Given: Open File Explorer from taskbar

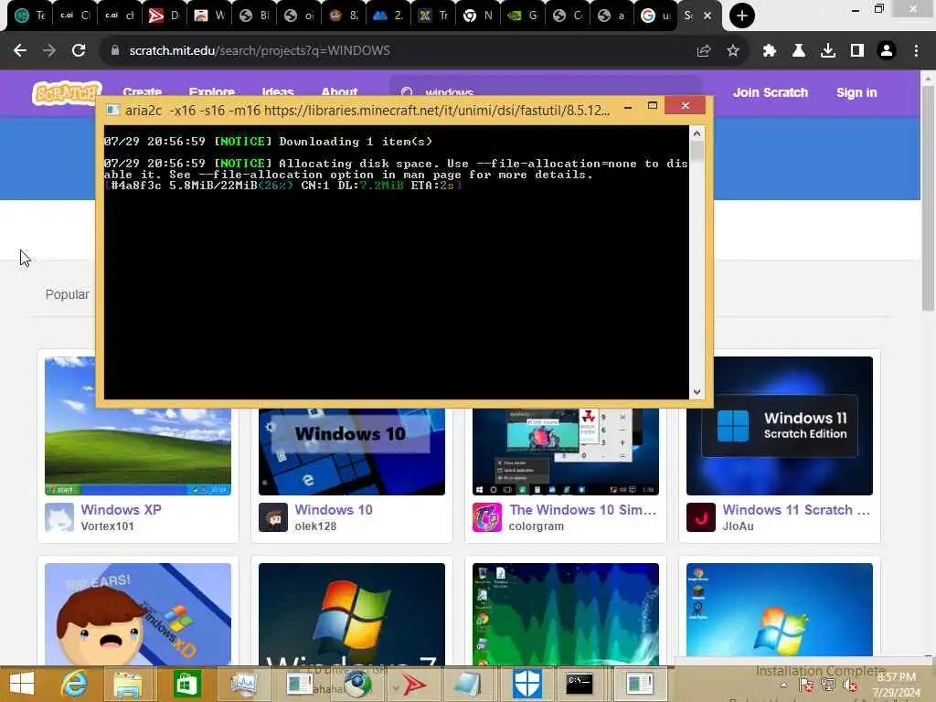Looking at the screenshot, I should (x=127, y=684).
